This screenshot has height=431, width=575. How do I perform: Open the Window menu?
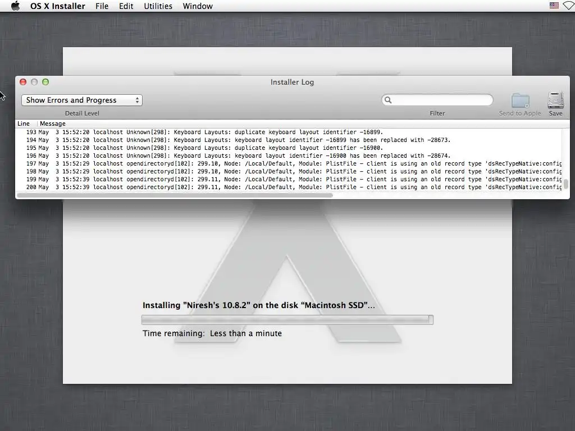coord(198,6)
